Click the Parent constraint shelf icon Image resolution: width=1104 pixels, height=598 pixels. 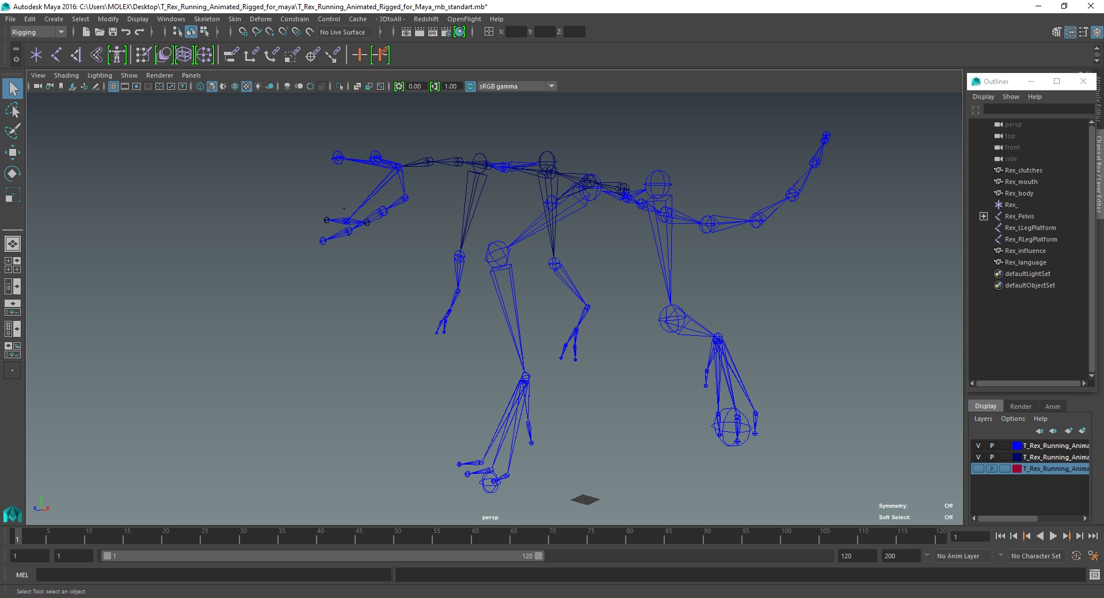tap(231, 55)
